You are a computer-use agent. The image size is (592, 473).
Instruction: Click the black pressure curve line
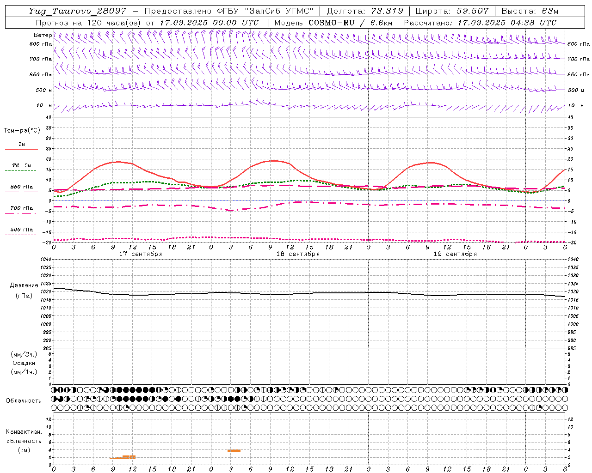pyautogui.click(x=309, y=293)
